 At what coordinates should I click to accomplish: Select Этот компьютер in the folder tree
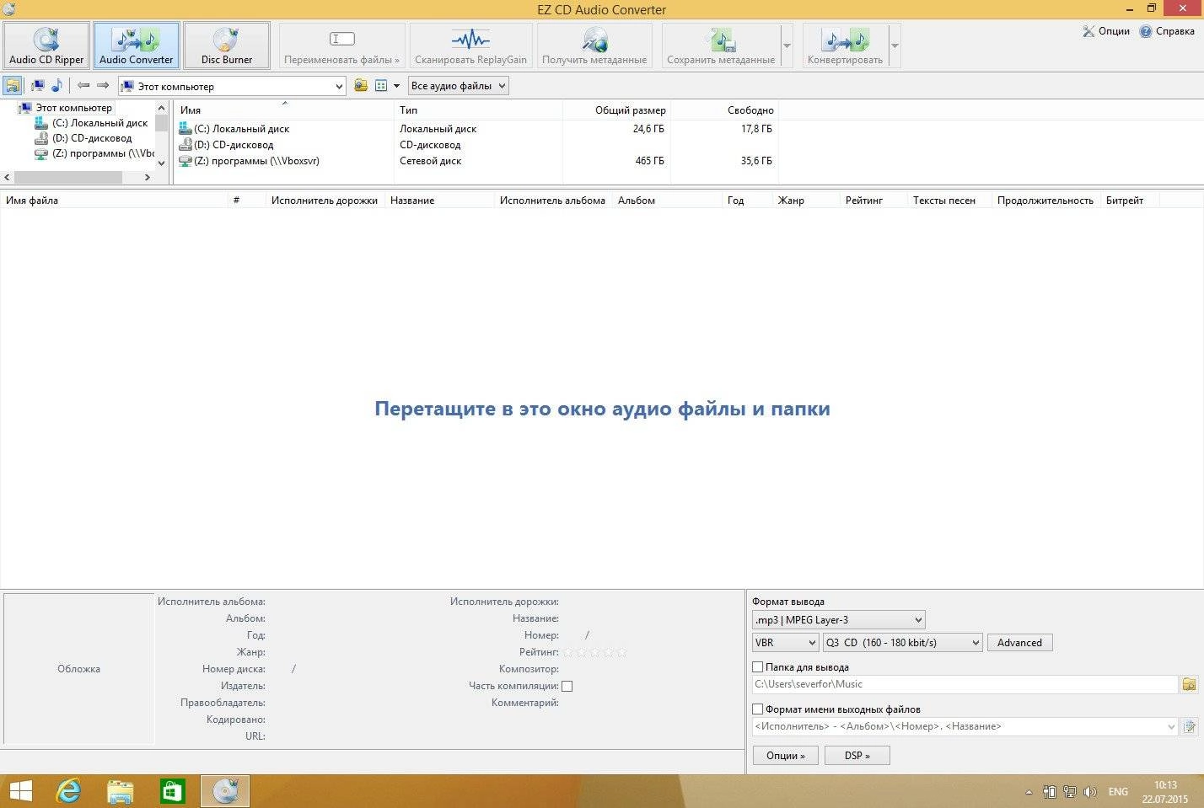[x=73, y=108]
